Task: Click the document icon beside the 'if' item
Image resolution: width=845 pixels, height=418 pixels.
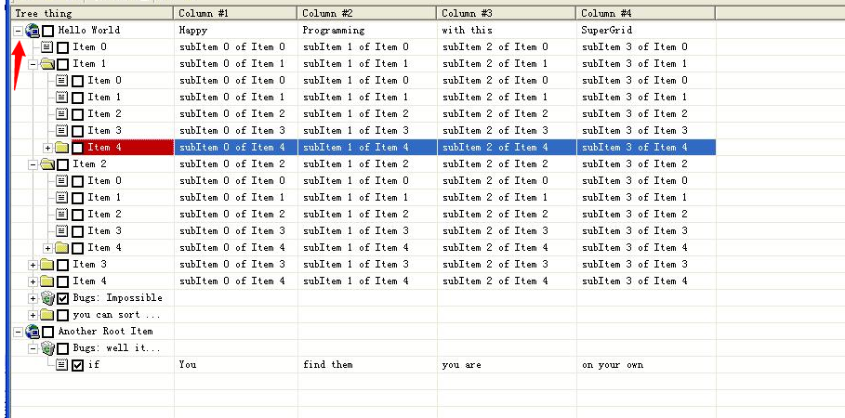Action: [x=62, y=365]
